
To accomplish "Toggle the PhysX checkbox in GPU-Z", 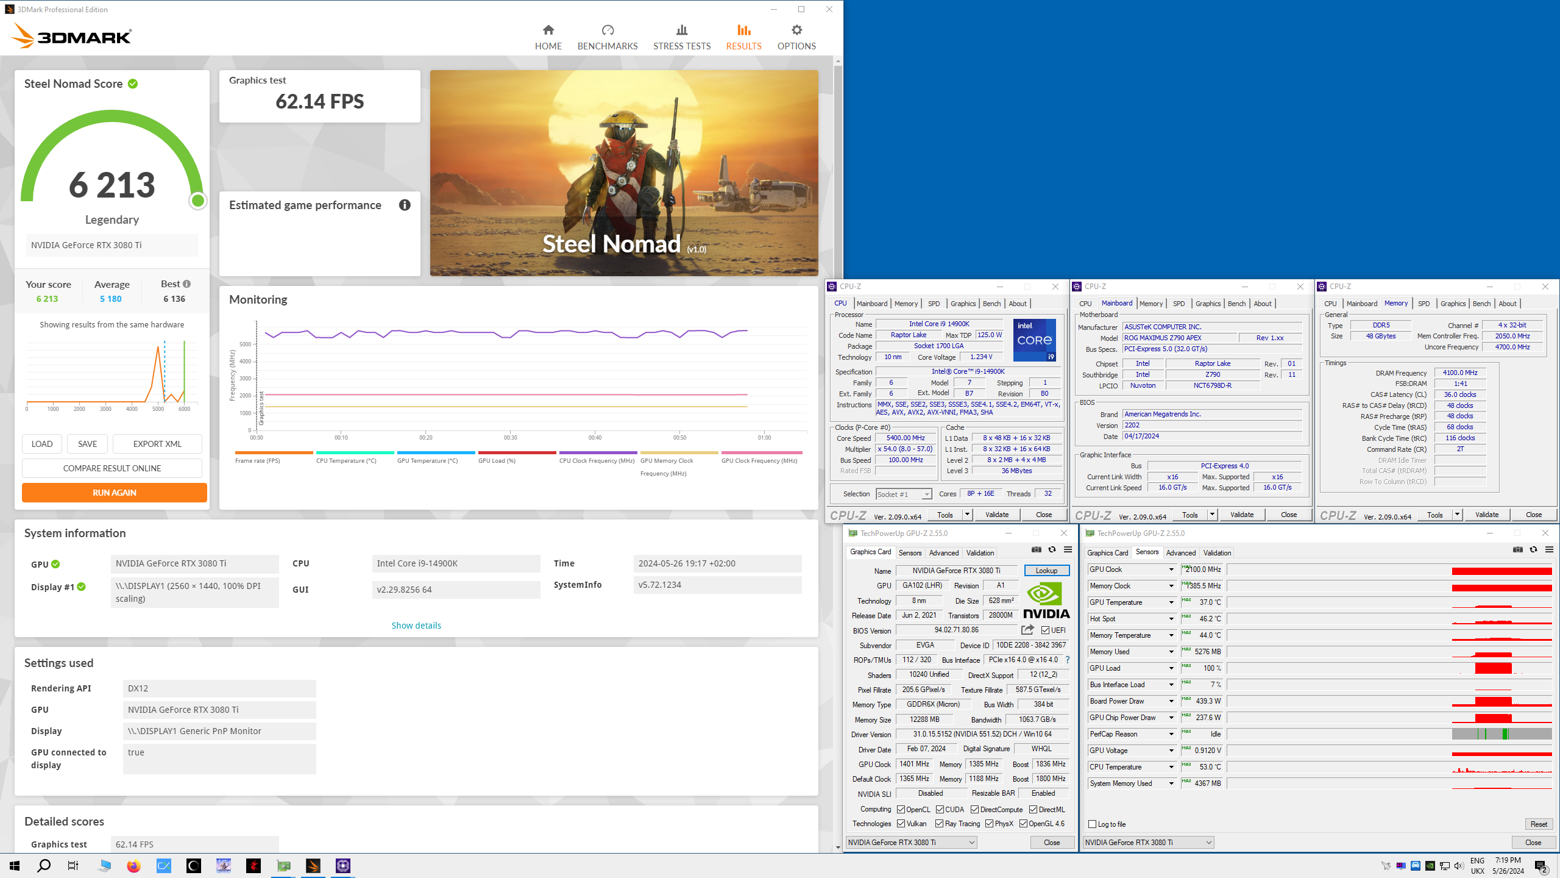I will coord(989,824).
